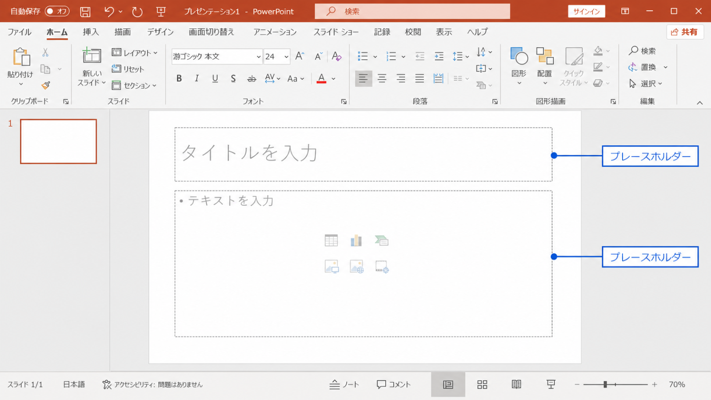
Task: Insert chart icon in content placeholder
Action: 356,240
